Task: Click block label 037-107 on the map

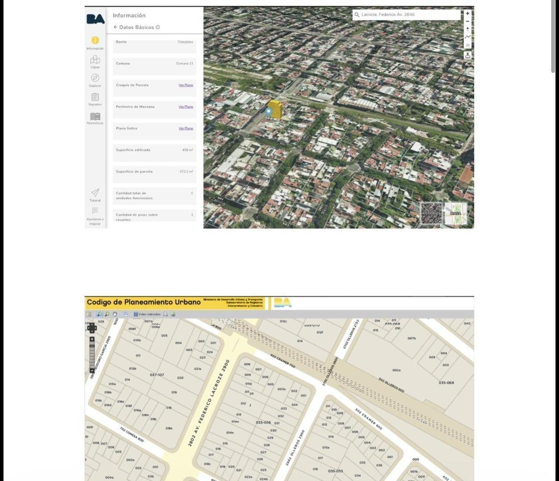Action: pyautogui.click(x=157, y=375)
